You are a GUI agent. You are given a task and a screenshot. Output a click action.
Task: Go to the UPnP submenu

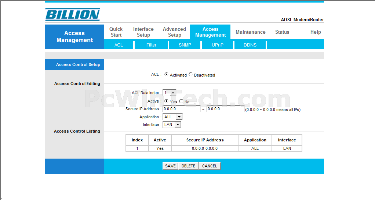pos(217,45)
